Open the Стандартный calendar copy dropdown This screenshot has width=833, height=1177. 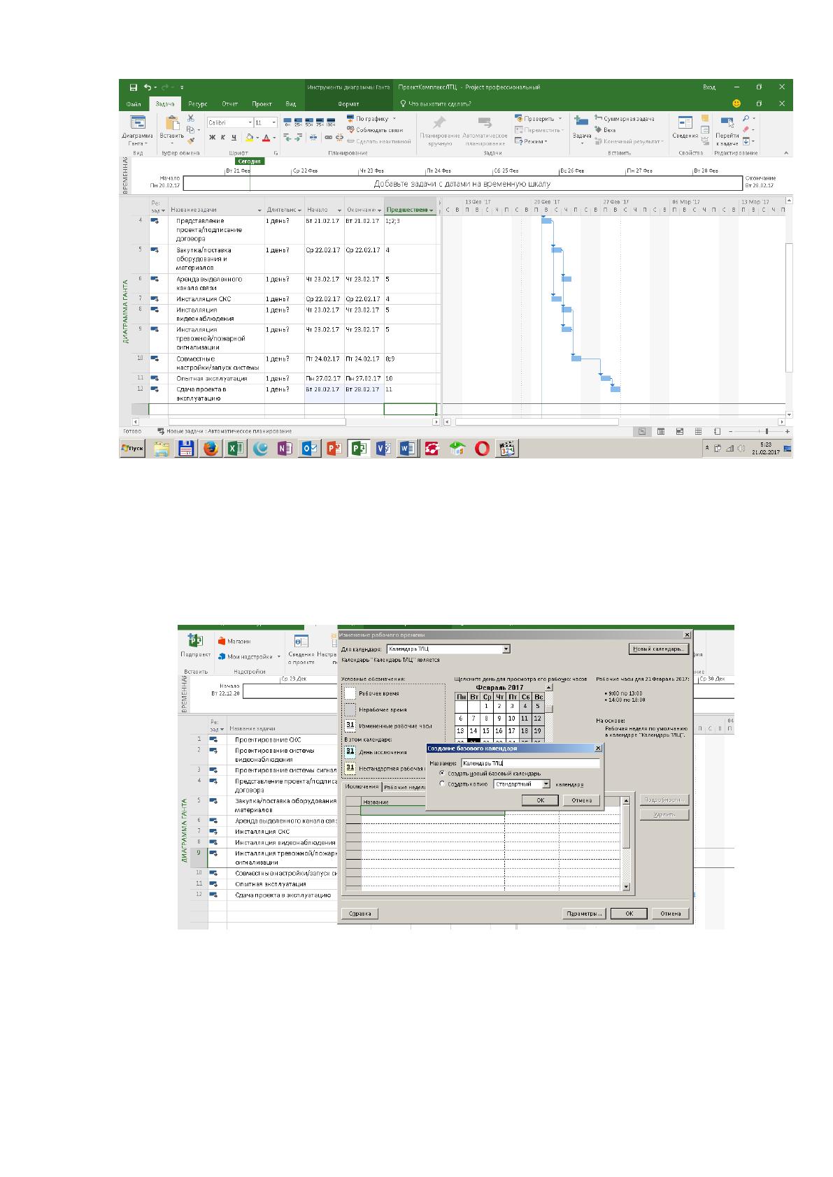click(522, 784)
